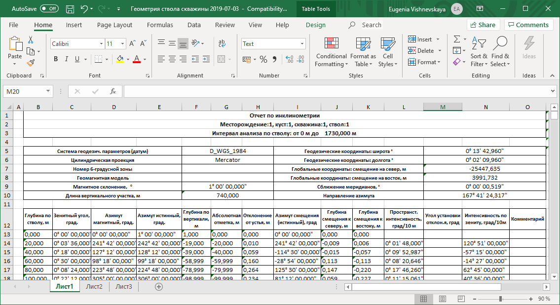Click the Save floppy disk icon
Image resolution: width=560 pixels, height=305 pixels.
70,9
